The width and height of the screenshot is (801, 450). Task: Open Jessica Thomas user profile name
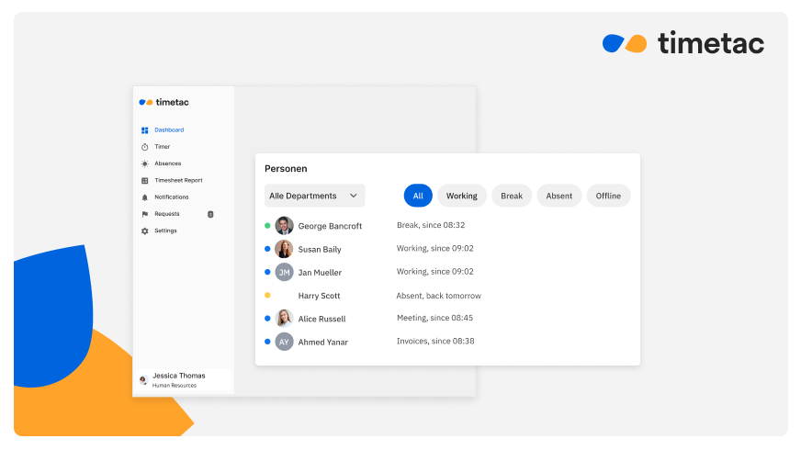pos(179,376)
